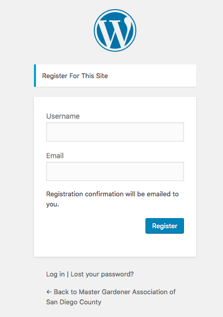Click the Registration confirmation notice text
Viewport: 223px width, 317px height.
(x=113, y=199)
